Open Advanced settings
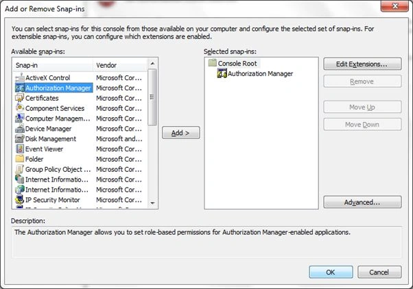Image resolution: width=413 pixels, height=289 pixels. click(362, 202)
